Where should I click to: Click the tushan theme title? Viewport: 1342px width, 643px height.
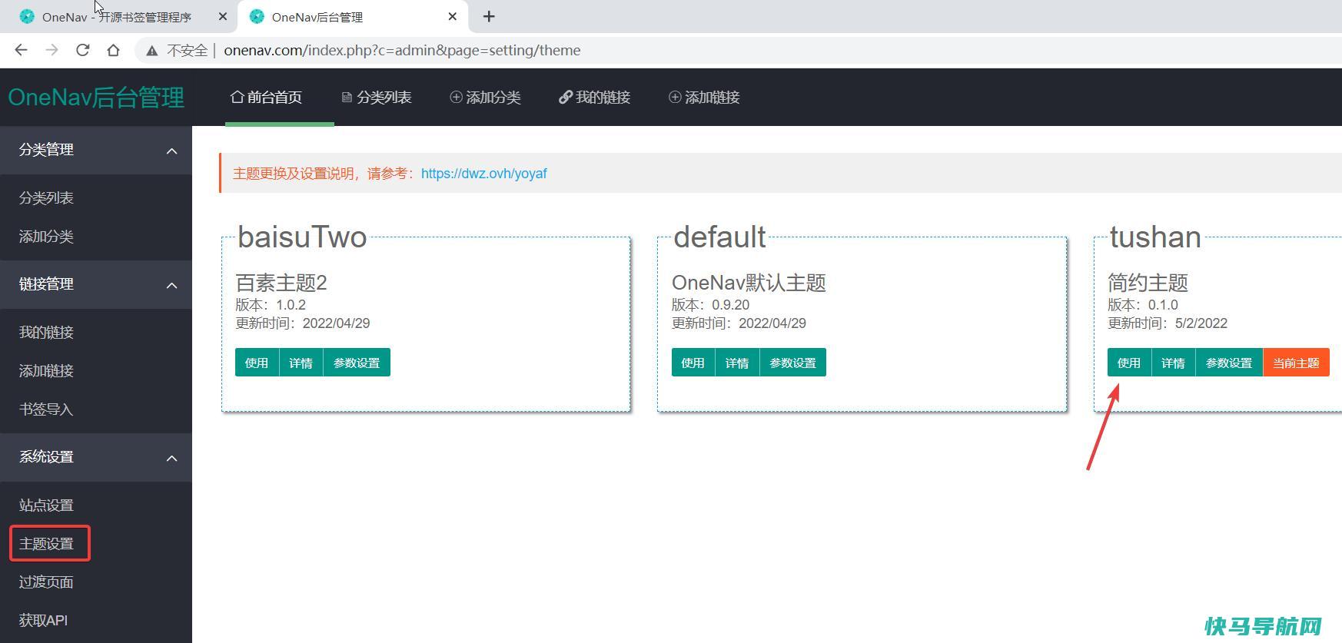(x=1155, y=237)
